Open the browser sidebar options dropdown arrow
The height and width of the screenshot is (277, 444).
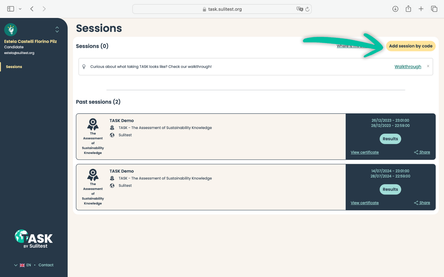(x=20, y=9)
